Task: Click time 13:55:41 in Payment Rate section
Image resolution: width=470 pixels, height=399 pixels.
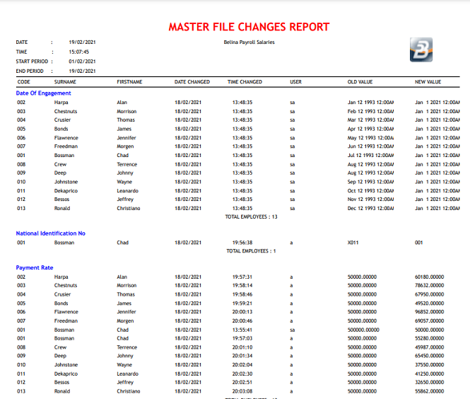Action: [x=242, y=330]
